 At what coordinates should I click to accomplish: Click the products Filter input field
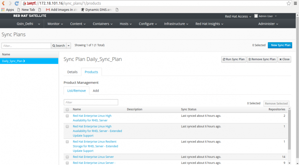click(91, 102)
